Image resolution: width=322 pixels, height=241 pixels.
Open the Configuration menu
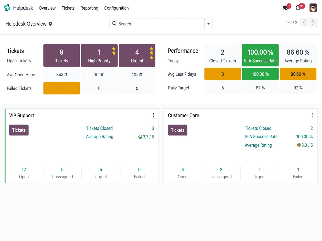116,8
